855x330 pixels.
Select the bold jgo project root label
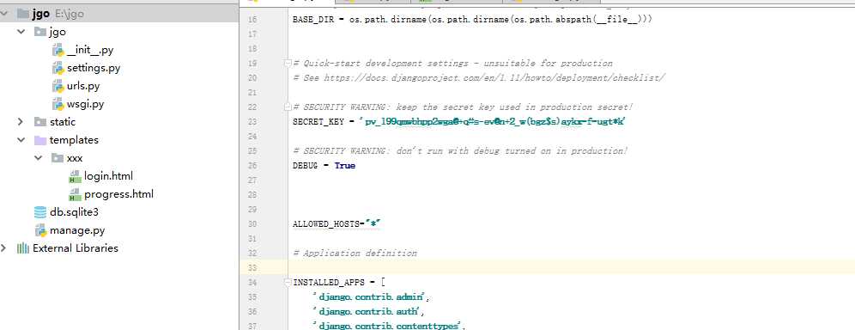coord(41,14)
